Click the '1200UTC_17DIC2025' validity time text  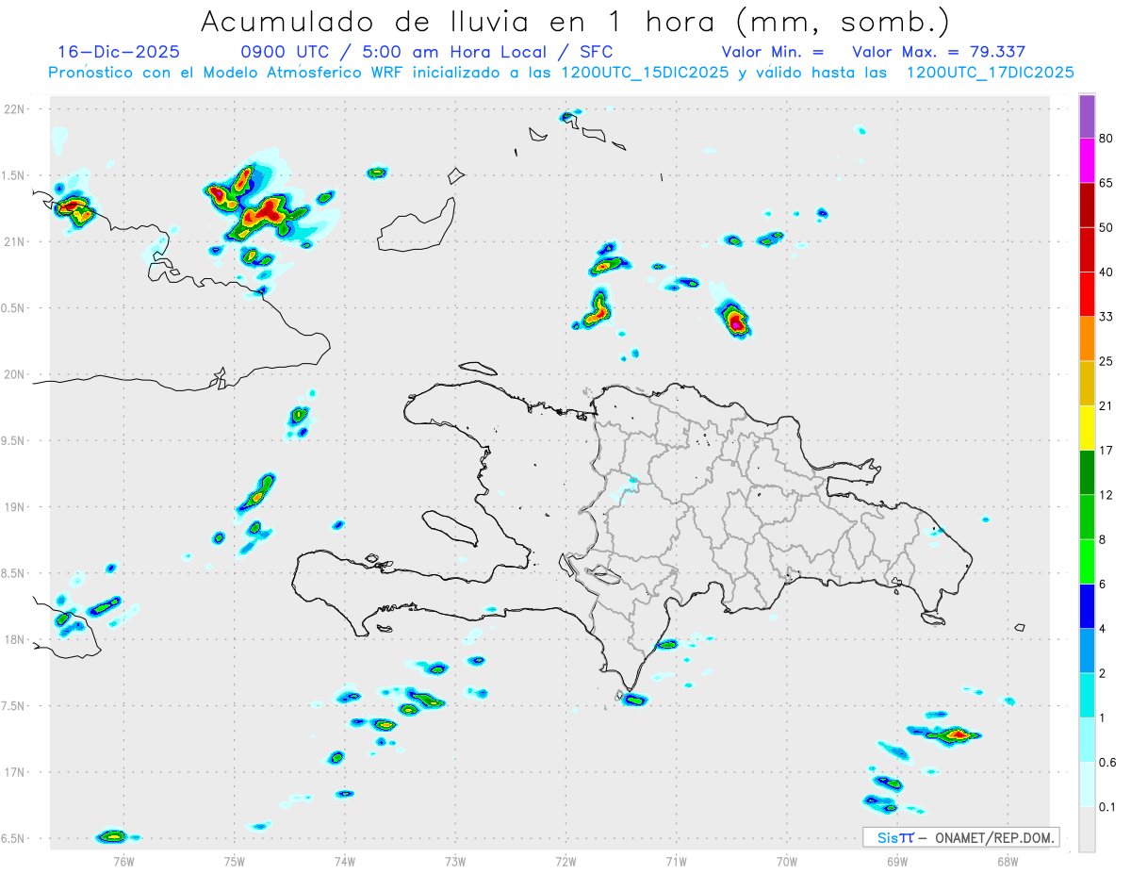pos(990,73)
